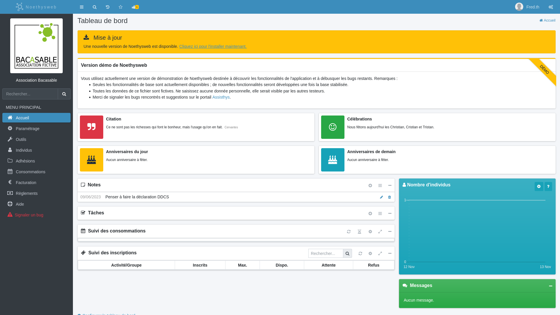
Task: Click the sidebar Rechercher search field
Action: click(x=30, y=94)
